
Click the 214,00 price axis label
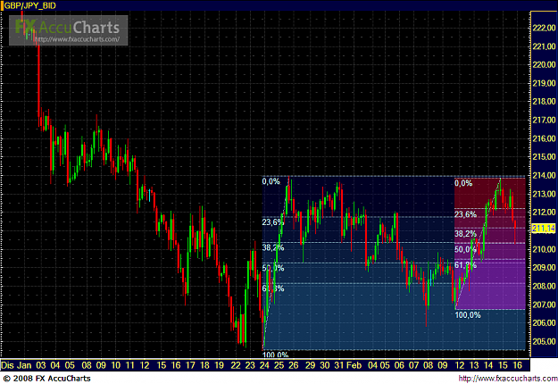(544, 175)
